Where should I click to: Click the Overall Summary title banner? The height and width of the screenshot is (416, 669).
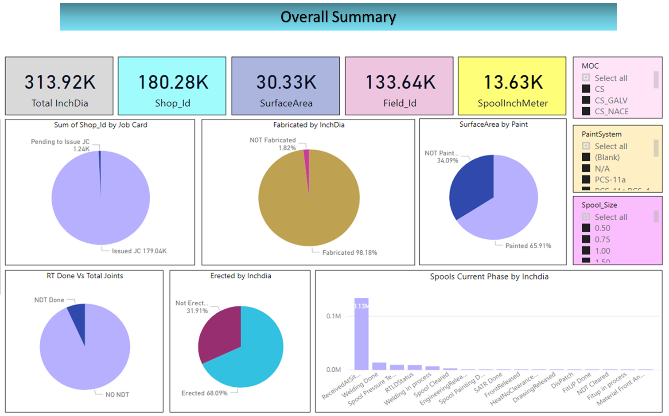pyautogui.click(x=338, y=17)
